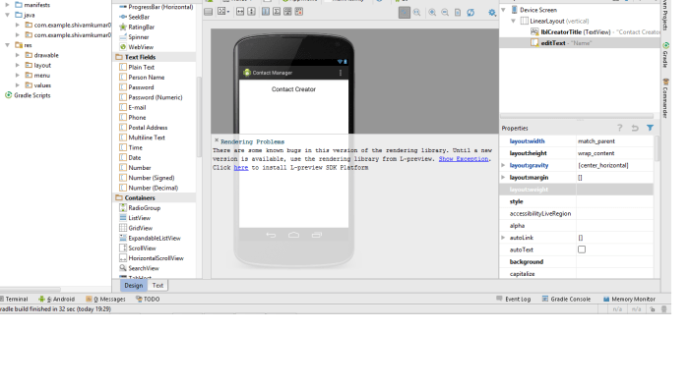This screenshot has height=386, width=689.
Task: Toggle layout height with vertical arrows icon
Action: [251, 12]
